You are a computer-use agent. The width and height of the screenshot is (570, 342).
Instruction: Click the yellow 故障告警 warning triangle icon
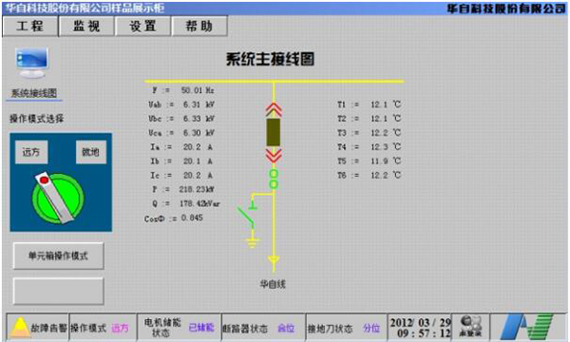tap(20, 327)
